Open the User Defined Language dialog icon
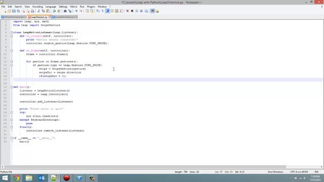Image resolution: width=324 pixels, height=182 pixels. (x=112, y=11)
